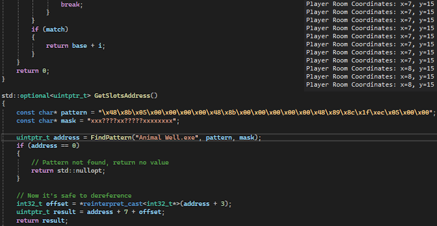Click the "return base + i;" statement
437x226 pixels.
75,46
